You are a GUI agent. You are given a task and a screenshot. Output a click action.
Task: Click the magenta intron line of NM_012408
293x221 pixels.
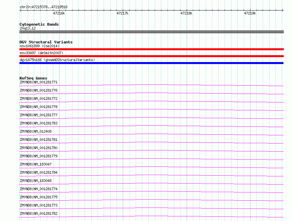(x=151, y=134)
